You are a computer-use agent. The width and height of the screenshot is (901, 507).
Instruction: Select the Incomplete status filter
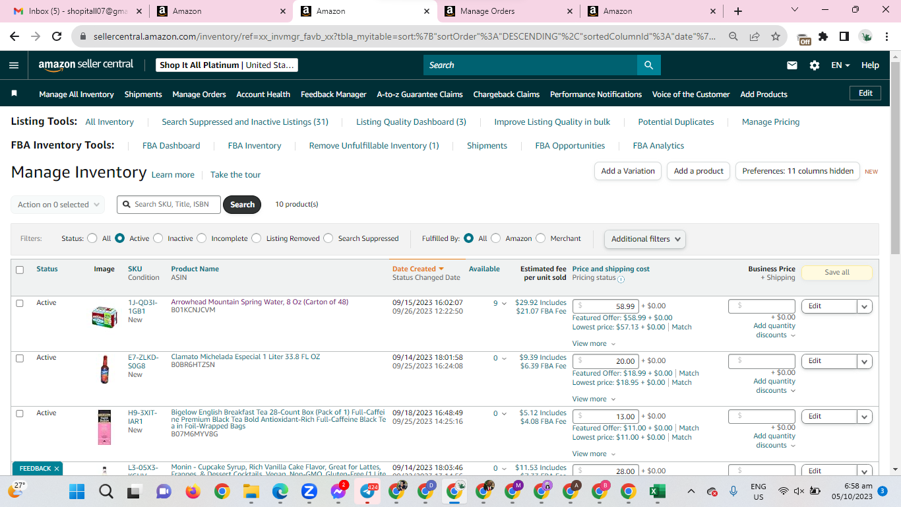click(x=201, y=238)
